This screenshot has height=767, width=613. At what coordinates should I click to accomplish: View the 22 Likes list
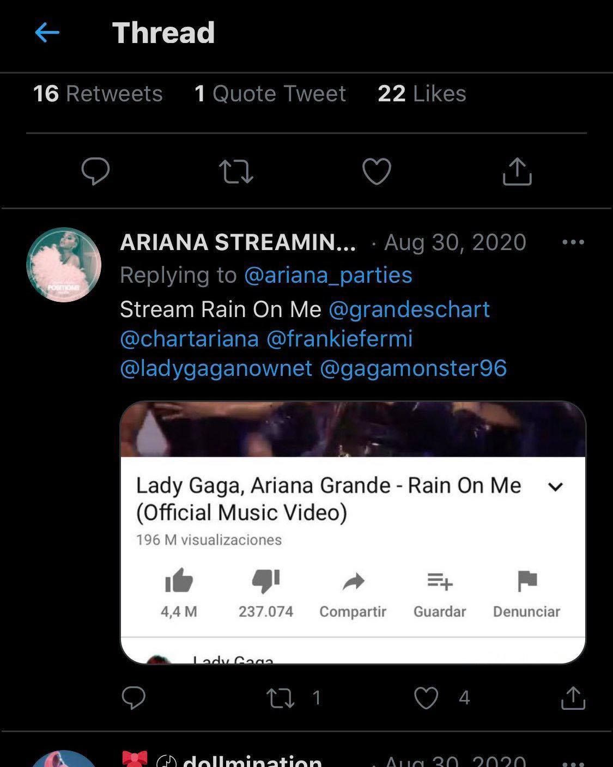422,94
